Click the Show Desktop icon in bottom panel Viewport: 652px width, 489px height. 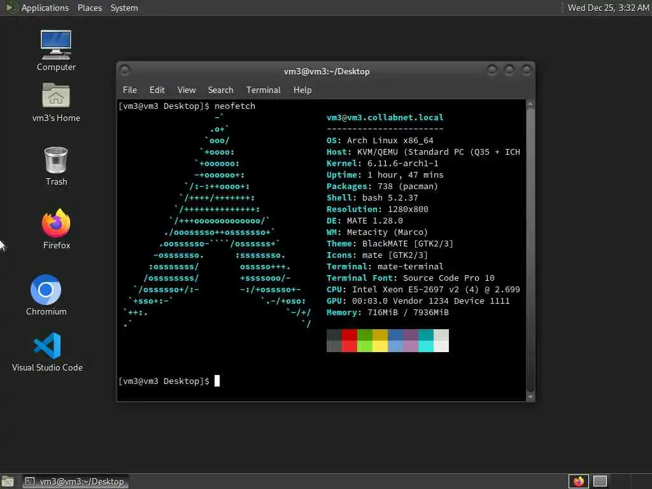8,481
